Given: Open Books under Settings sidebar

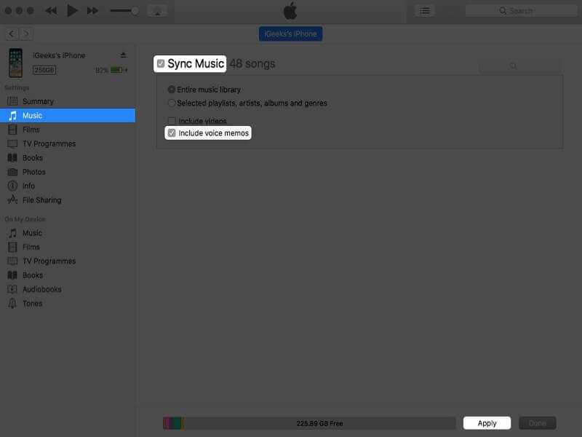Looking at the screenshot, I should (x=68, y=158).
